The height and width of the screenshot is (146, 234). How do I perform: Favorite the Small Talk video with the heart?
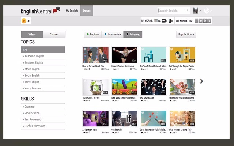coord(85,49)
